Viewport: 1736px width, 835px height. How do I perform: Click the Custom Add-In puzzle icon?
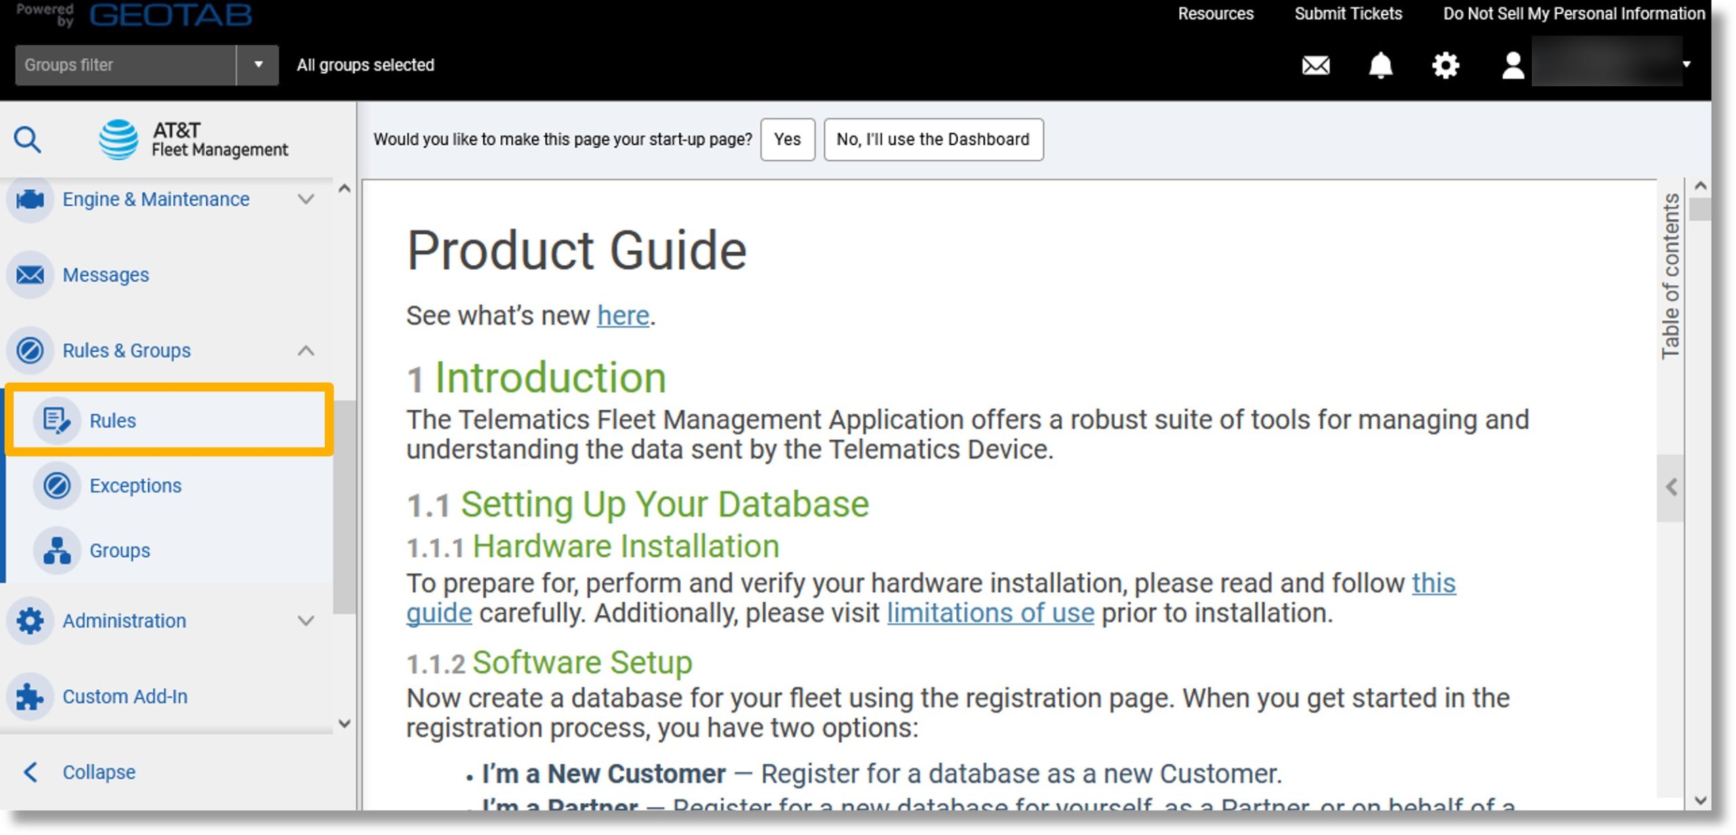(x=30, y=695)
